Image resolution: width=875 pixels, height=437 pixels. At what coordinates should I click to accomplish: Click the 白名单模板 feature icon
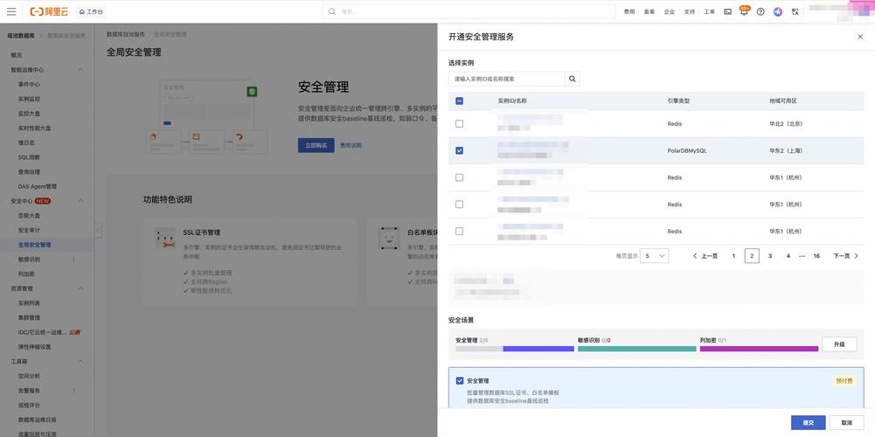[x=389, y=239]
